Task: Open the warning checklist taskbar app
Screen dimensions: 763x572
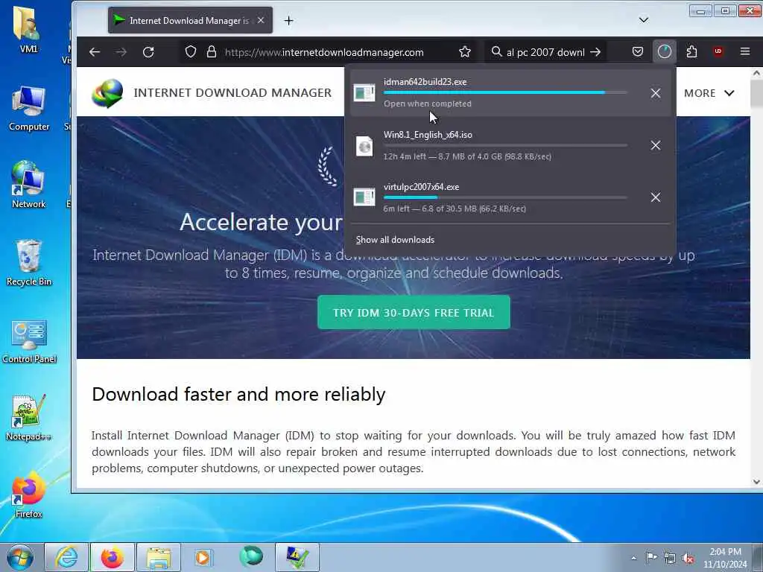Action: [x=297, y=557]
